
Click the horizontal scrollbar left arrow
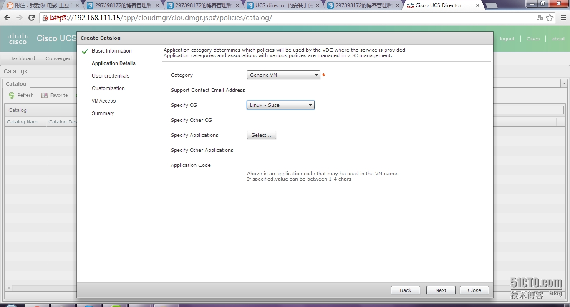pos(8,288)
